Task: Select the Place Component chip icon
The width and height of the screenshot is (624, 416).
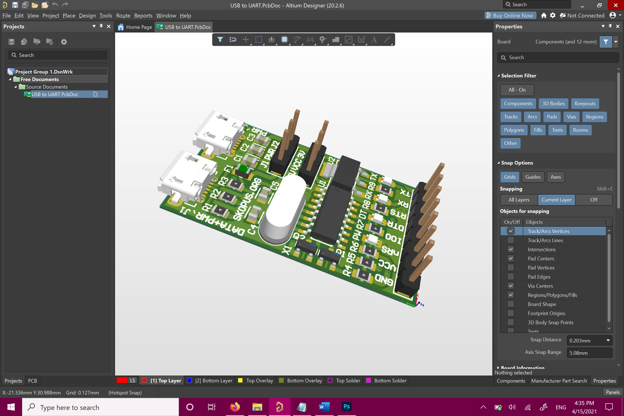Action: pos(284,40)
